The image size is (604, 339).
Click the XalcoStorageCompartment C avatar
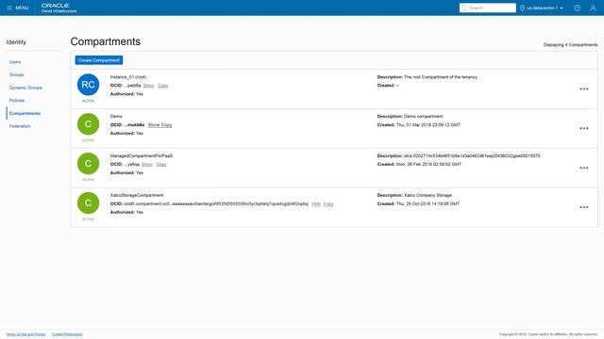coord(88,203)
